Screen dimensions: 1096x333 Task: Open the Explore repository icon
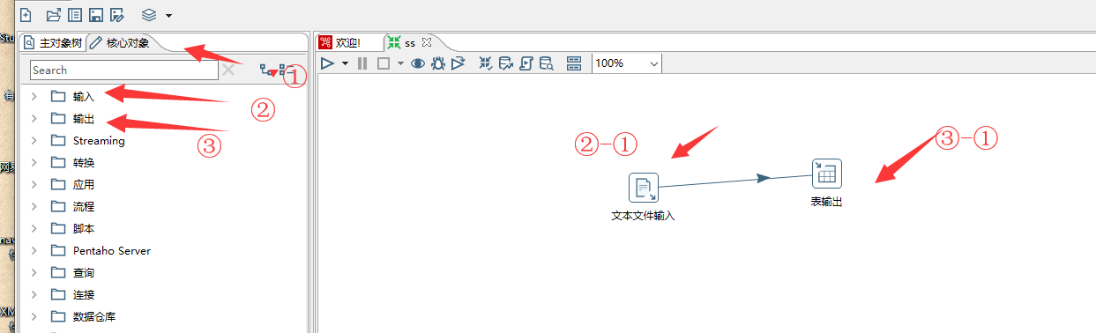[75, 15]
